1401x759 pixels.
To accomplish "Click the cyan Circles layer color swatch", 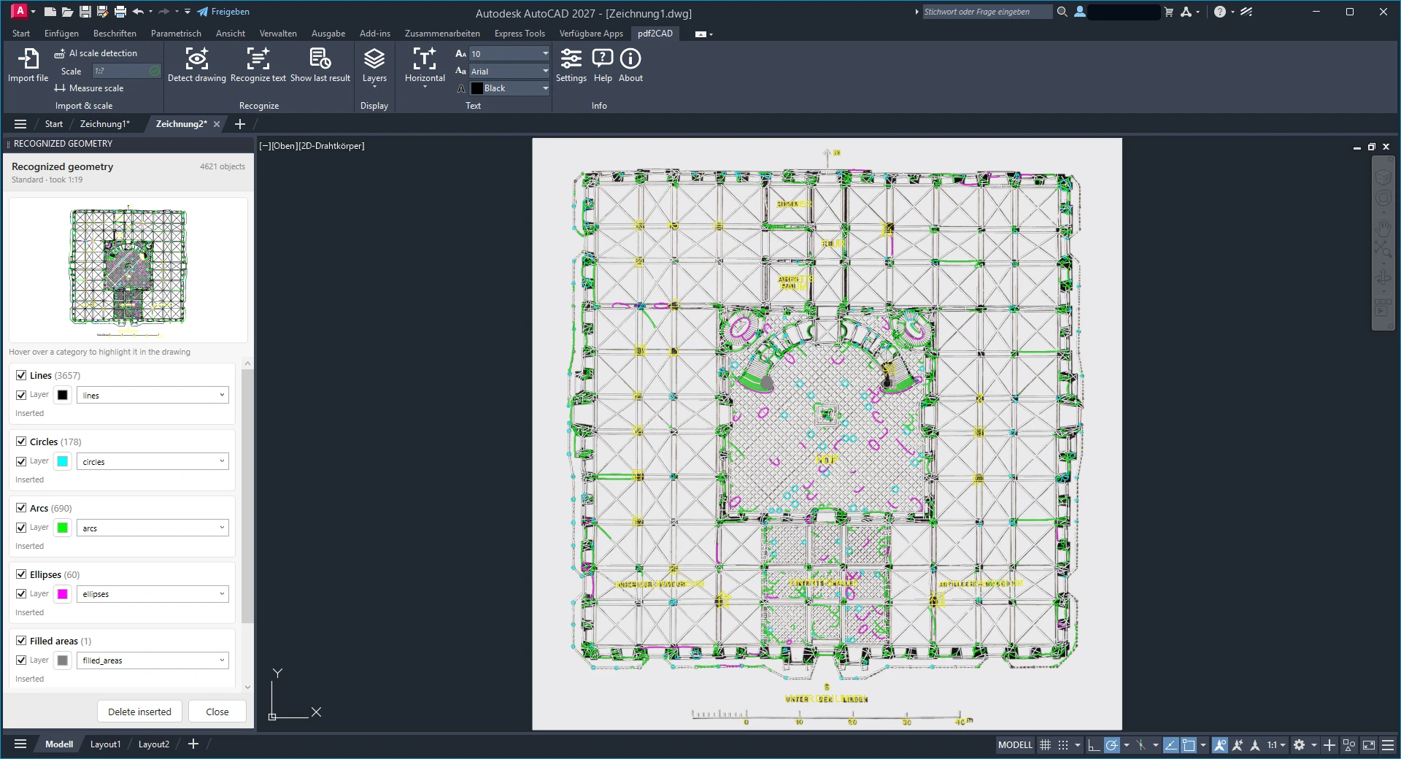I will pyautogui.click(x=63, y=461).
